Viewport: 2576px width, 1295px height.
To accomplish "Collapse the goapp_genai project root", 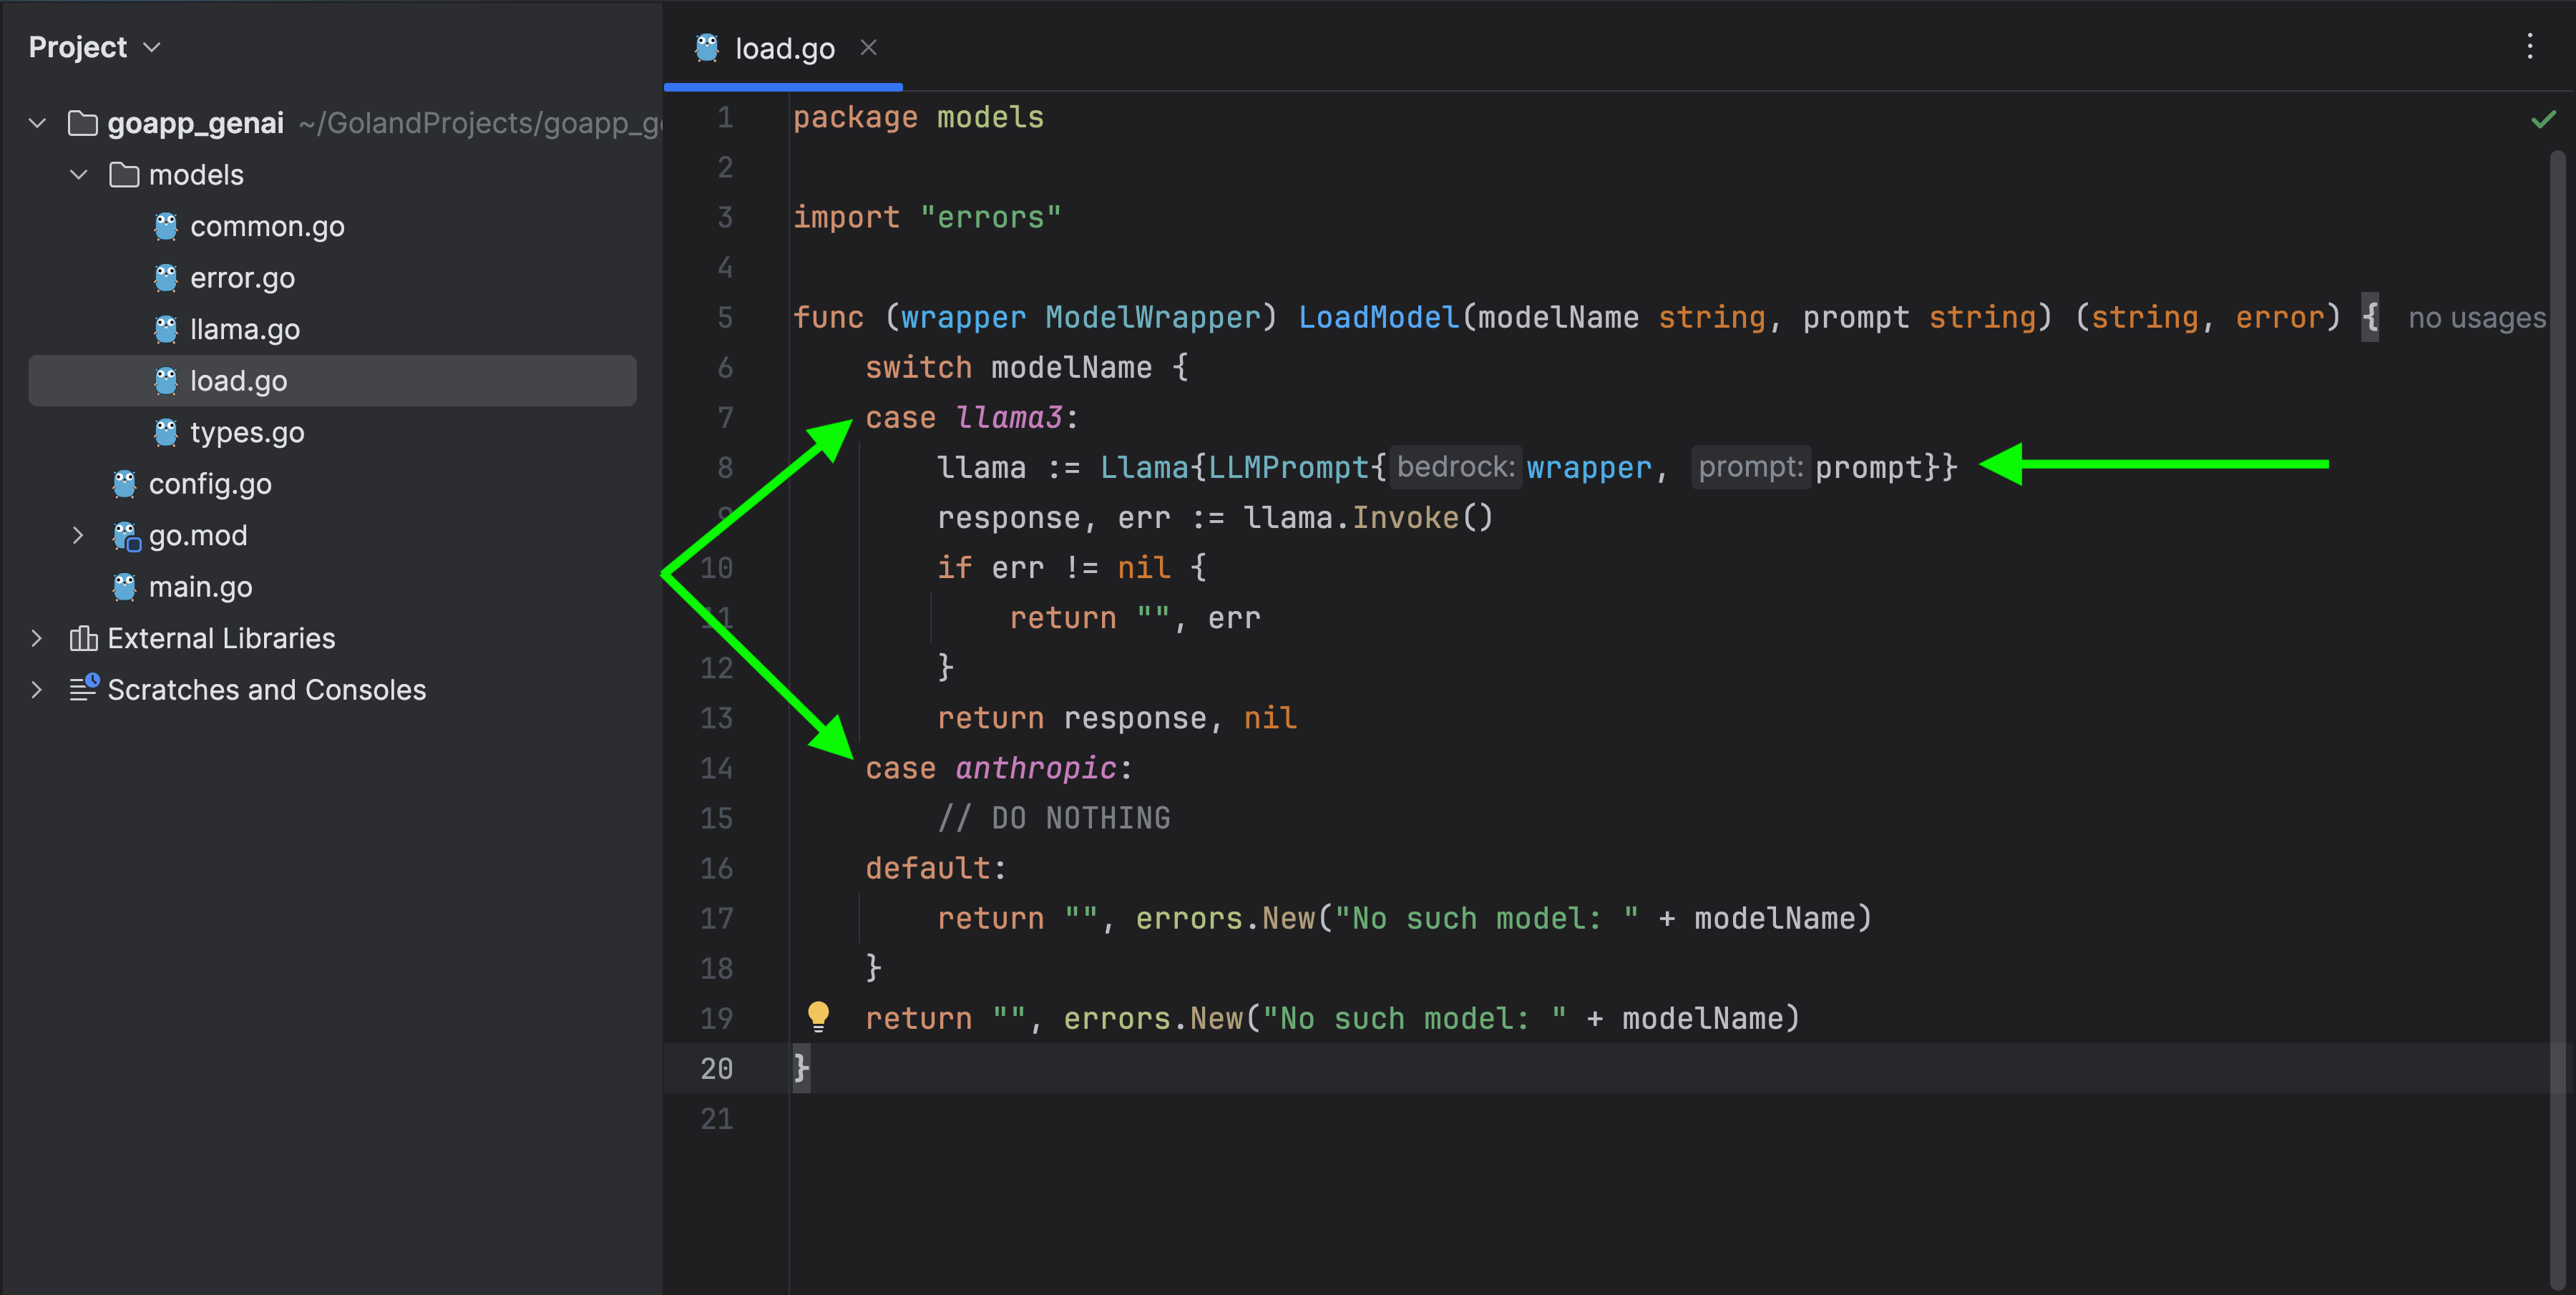I will point(38,123).
